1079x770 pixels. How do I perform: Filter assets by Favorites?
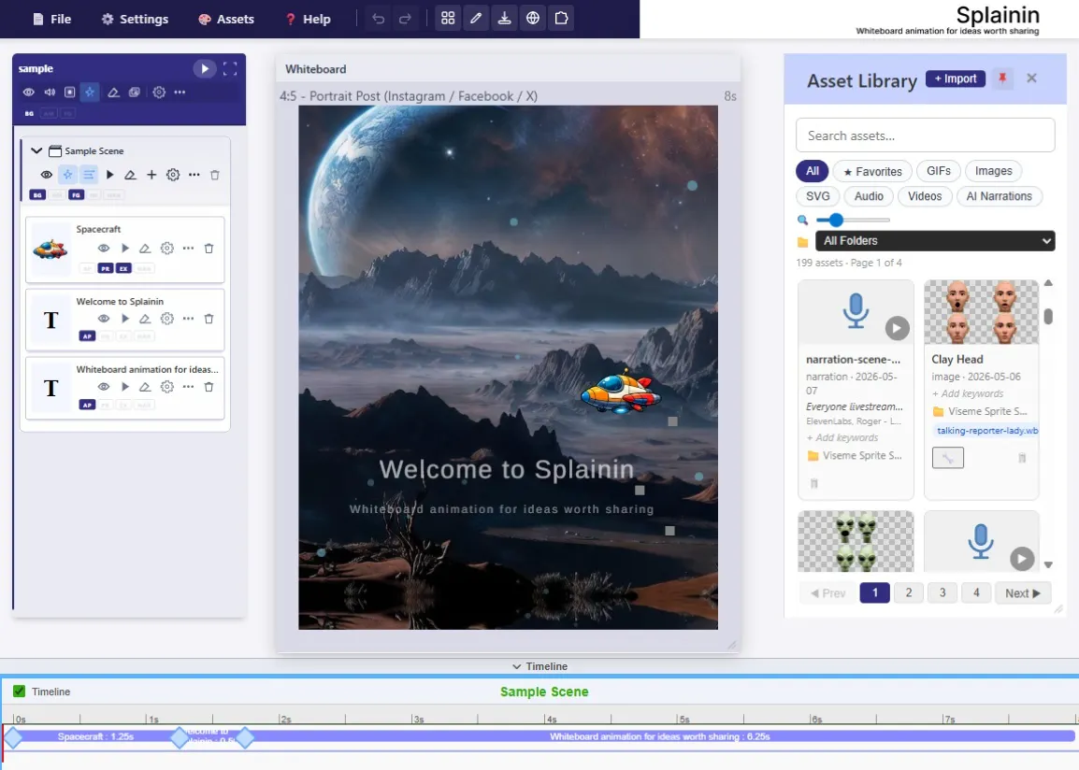[872, 171]
